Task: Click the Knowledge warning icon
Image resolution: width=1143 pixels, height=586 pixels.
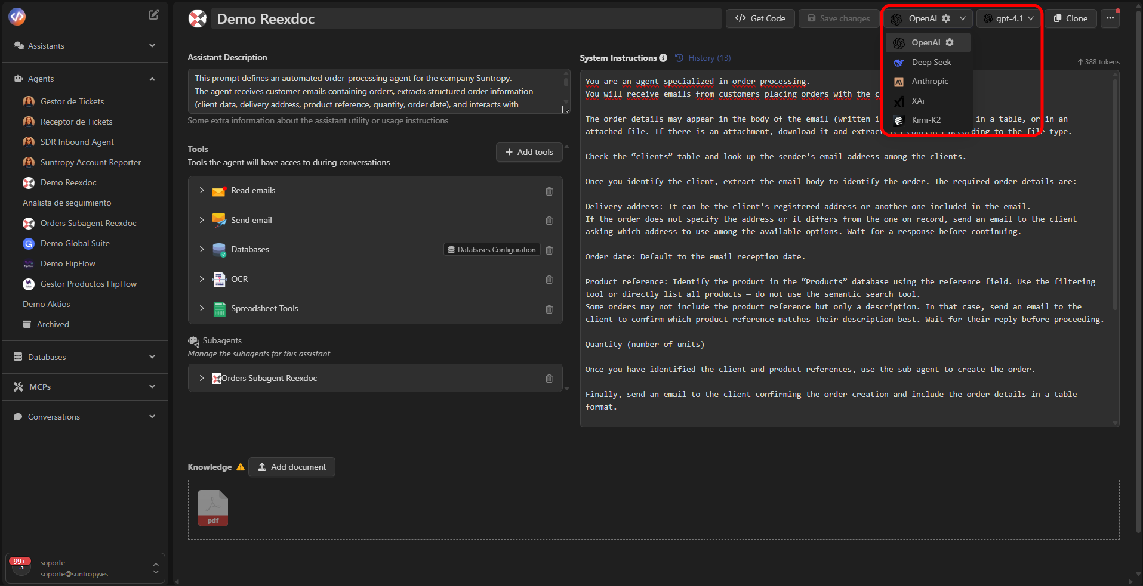Action: tap(241, 467)
